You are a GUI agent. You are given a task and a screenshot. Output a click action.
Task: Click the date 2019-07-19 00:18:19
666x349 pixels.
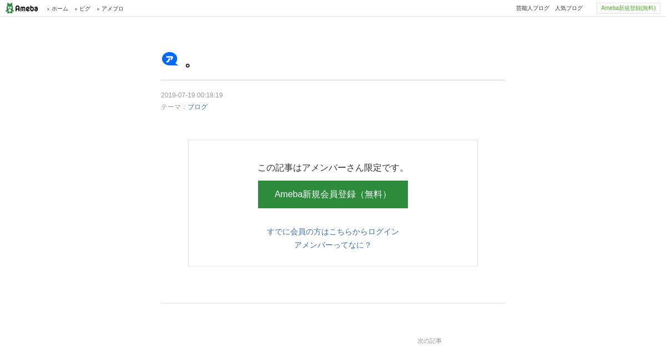(x=192, y=95)
